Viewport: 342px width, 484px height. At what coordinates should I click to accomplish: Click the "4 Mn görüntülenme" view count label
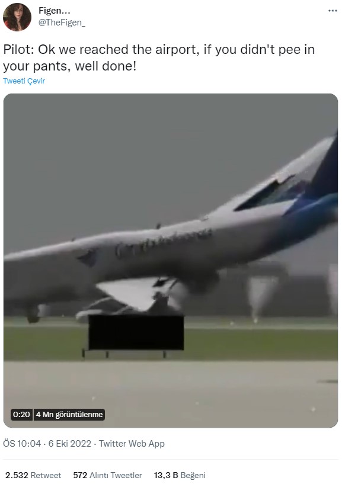pyautogui.click(x=69, y=414)
